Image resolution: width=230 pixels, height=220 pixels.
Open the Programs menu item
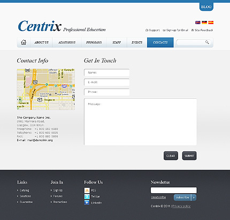(94, 42)
